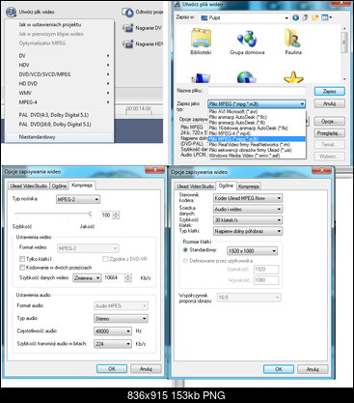Screen dimensions: 354x403
Task: Select Pliki MPEG-4 (*.mp4) list option
Action: pyautogui.click(x=257, y=133)
